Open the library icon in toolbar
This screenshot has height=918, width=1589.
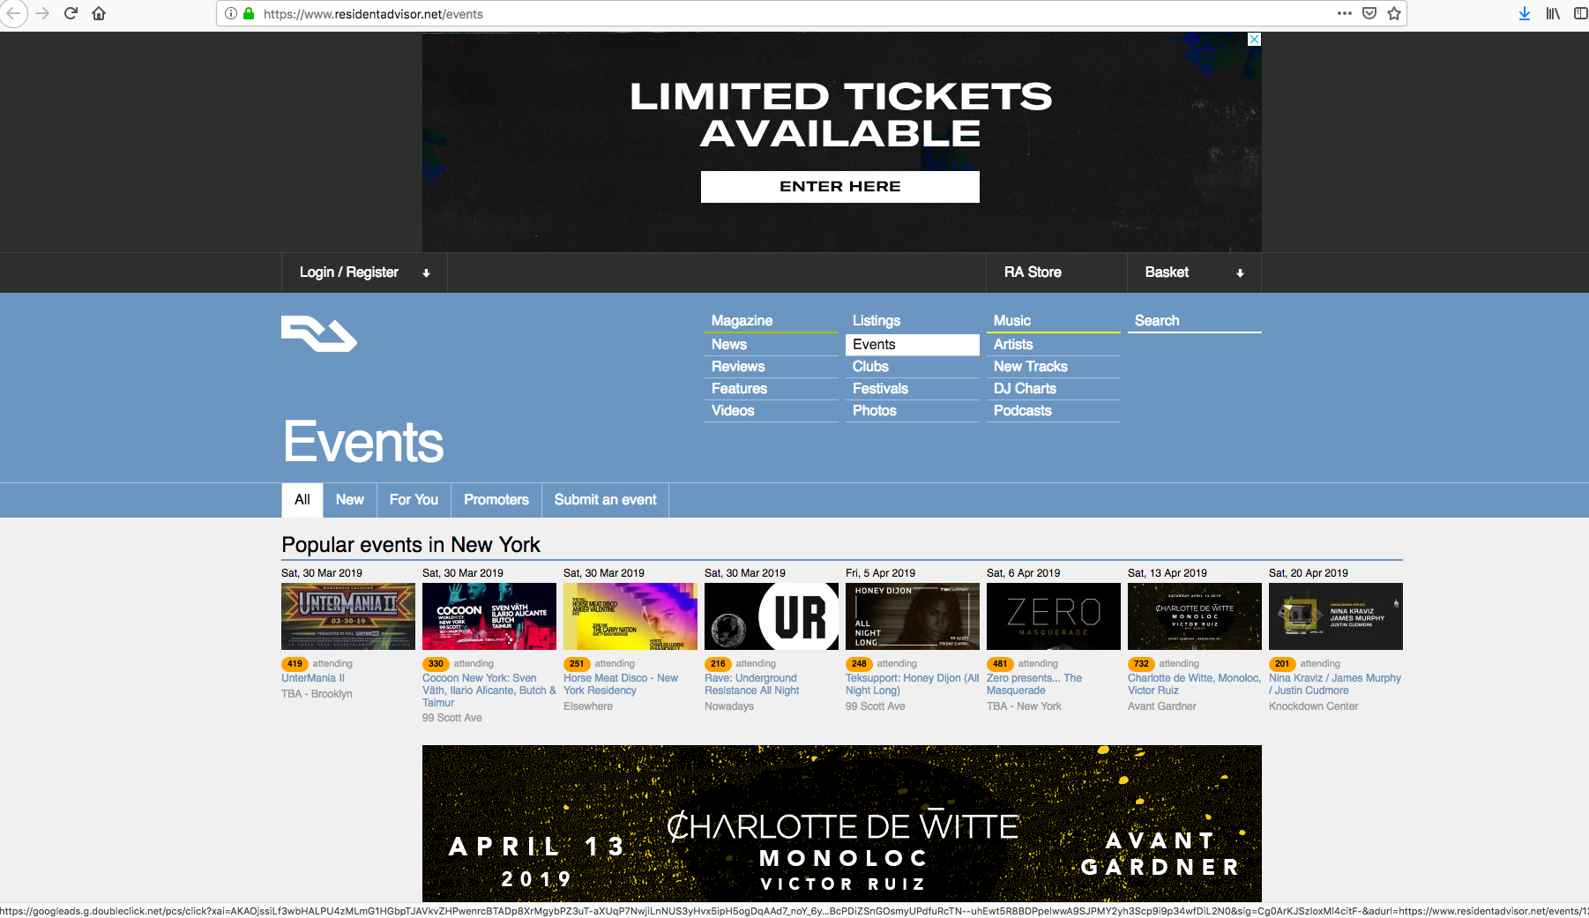1553,13
